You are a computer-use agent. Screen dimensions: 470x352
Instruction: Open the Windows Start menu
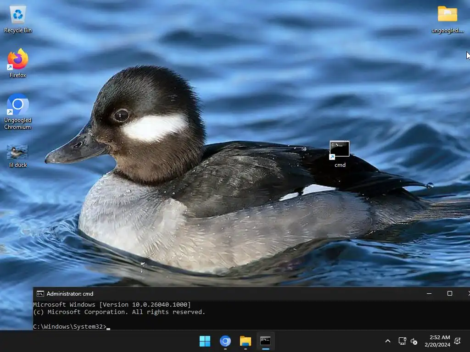point(205,341)
